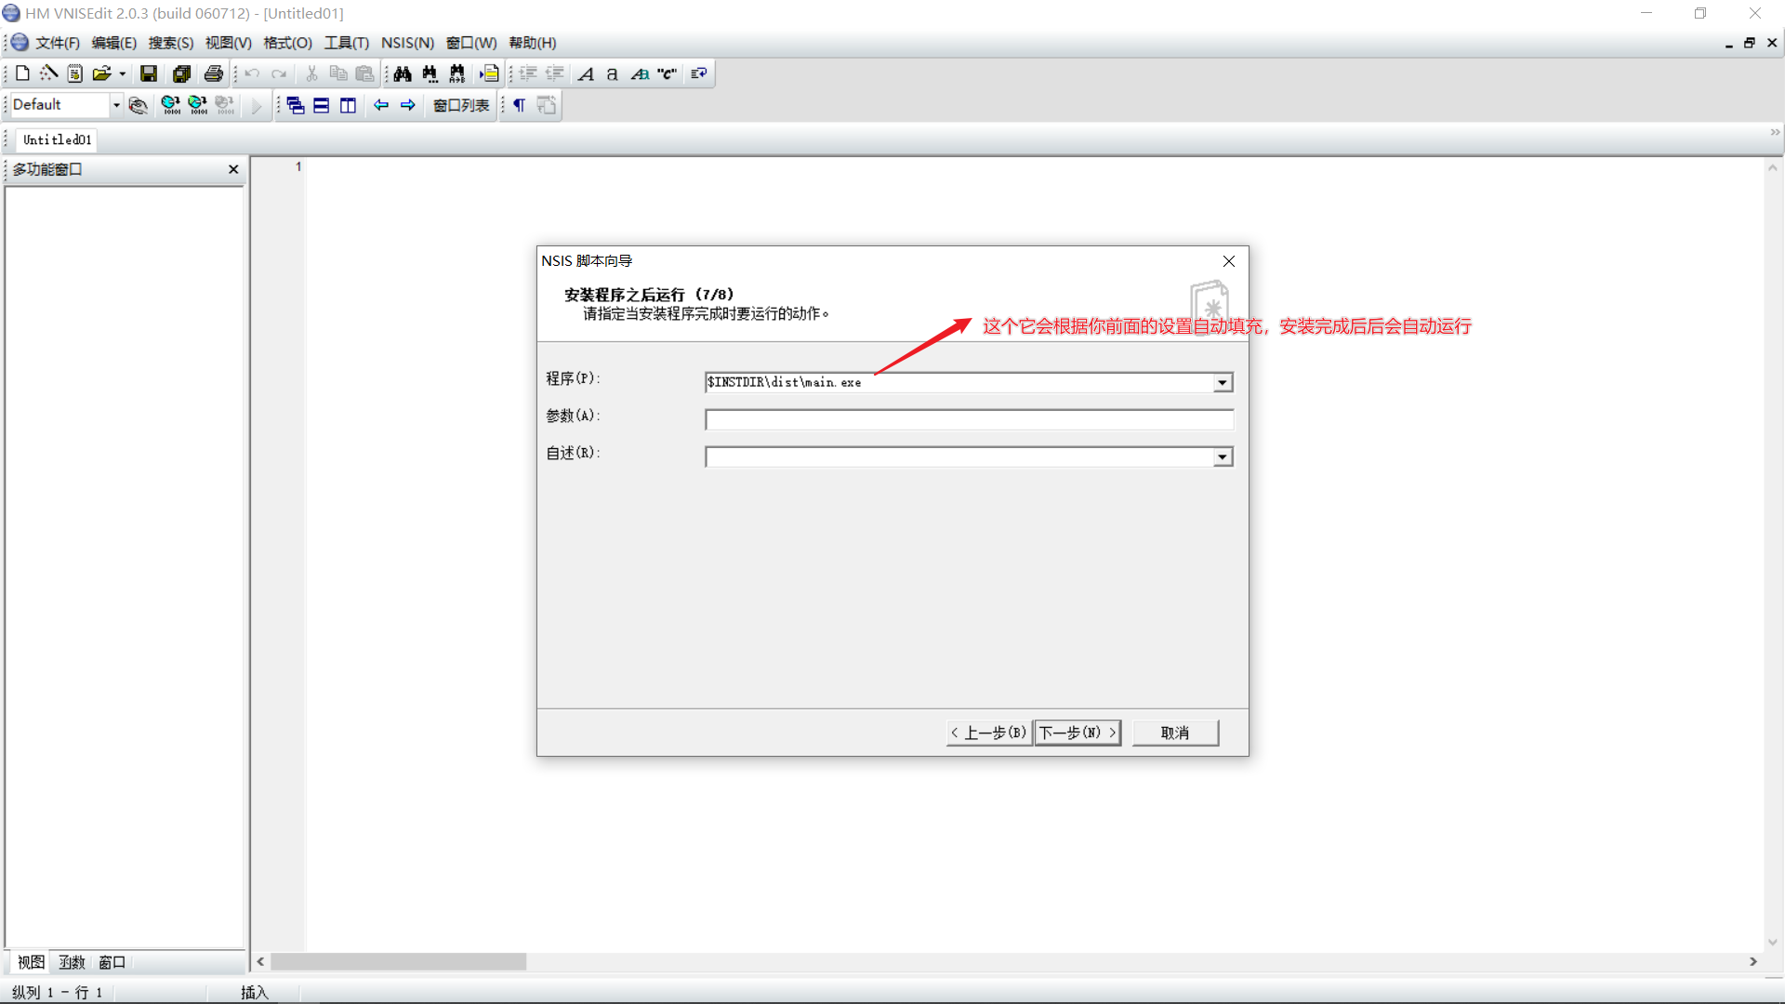Create new script from template icon
The image size is (1785, 1004).
pos(75,73)
